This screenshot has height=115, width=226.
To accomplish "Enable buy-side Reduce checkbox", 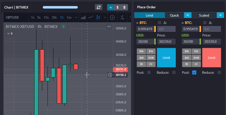I will 174,72.
